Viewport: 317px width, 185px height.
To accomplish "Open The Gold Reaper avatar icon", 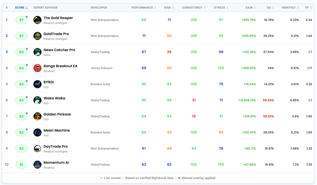I will pyautogui.click(x=37, y=20).
